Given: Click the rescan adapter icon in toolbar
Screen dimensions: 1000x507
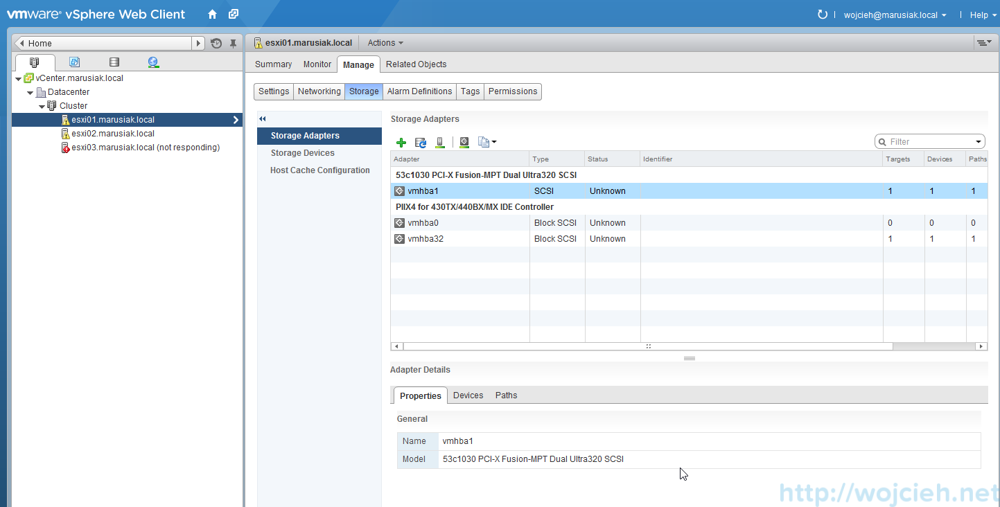Looking at the screenshot, I should click(464, 143).
